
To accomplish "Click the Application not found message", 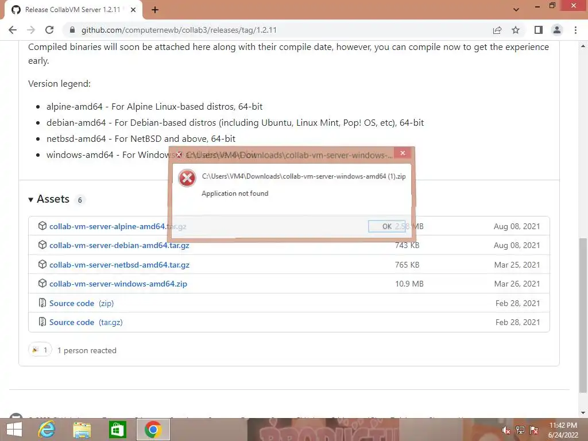I will pyautogui.click(x=235, y=194).
